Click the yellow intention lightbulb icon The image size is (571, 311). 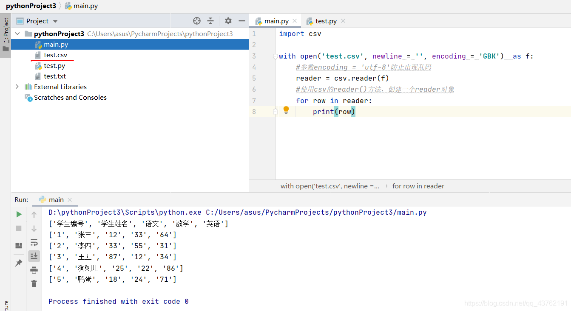[286, 110]
